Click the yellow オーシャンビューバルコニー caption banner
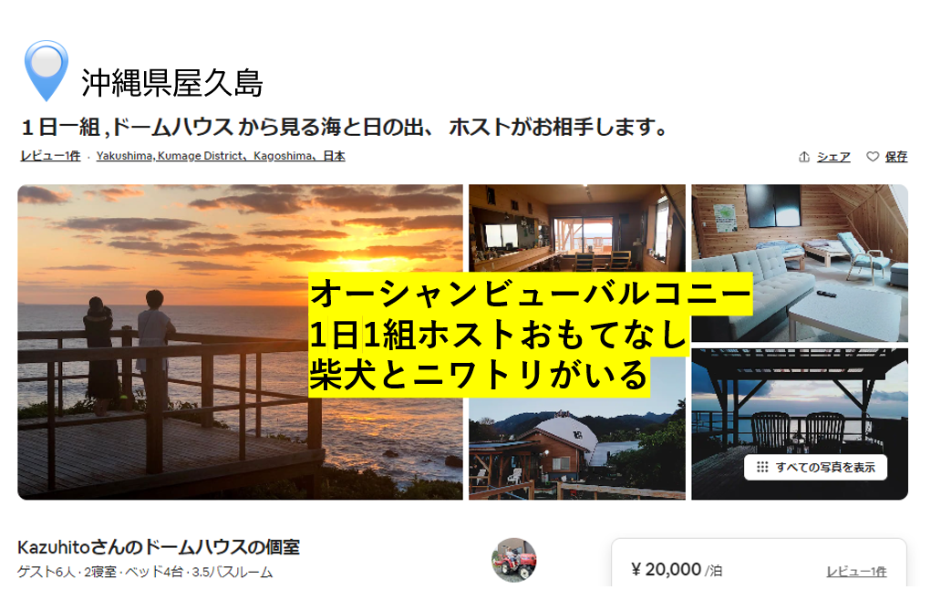This screenshot has width=941, height=600. click(531, 294)
